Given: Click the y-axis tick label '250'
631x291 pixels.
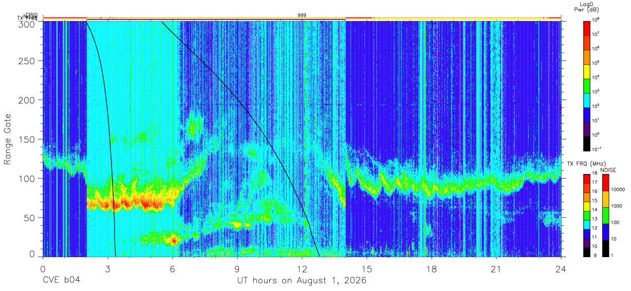Looking at the screenshot, I should 27,61.
